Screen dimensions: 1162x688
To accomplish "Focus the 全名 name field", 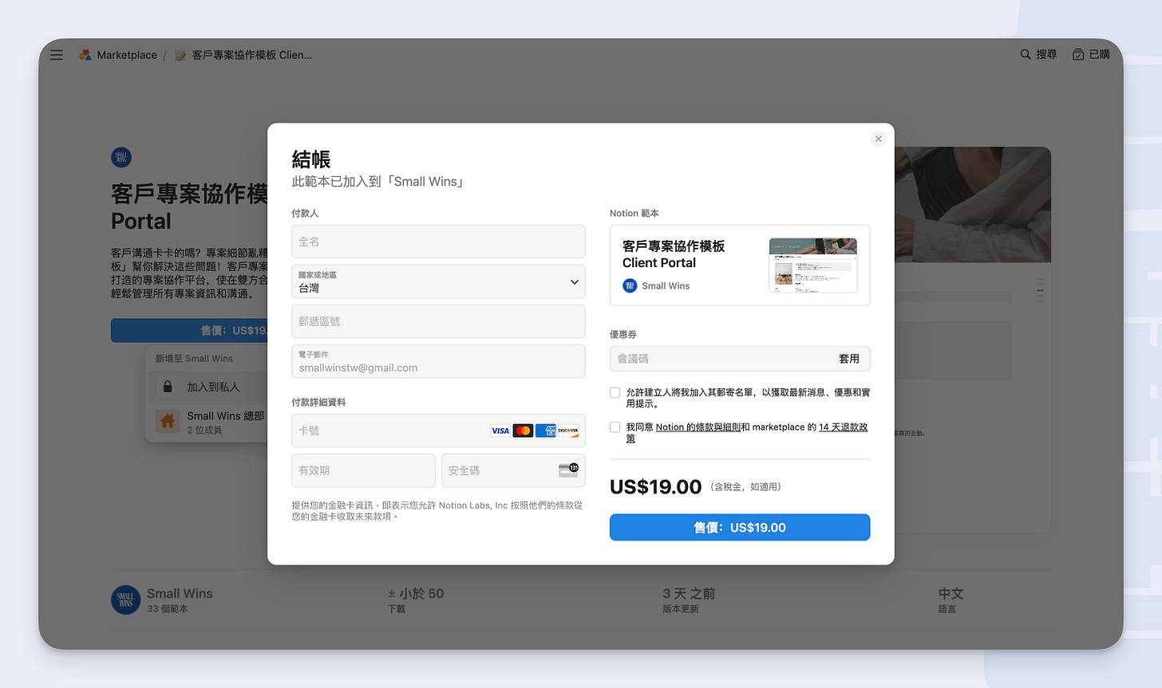I will click(x=438, y=242).
